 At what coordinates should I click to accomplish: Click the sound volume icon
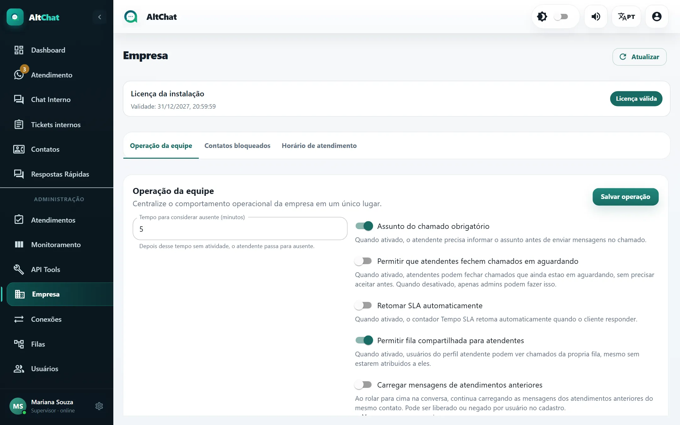coord(596,17)
